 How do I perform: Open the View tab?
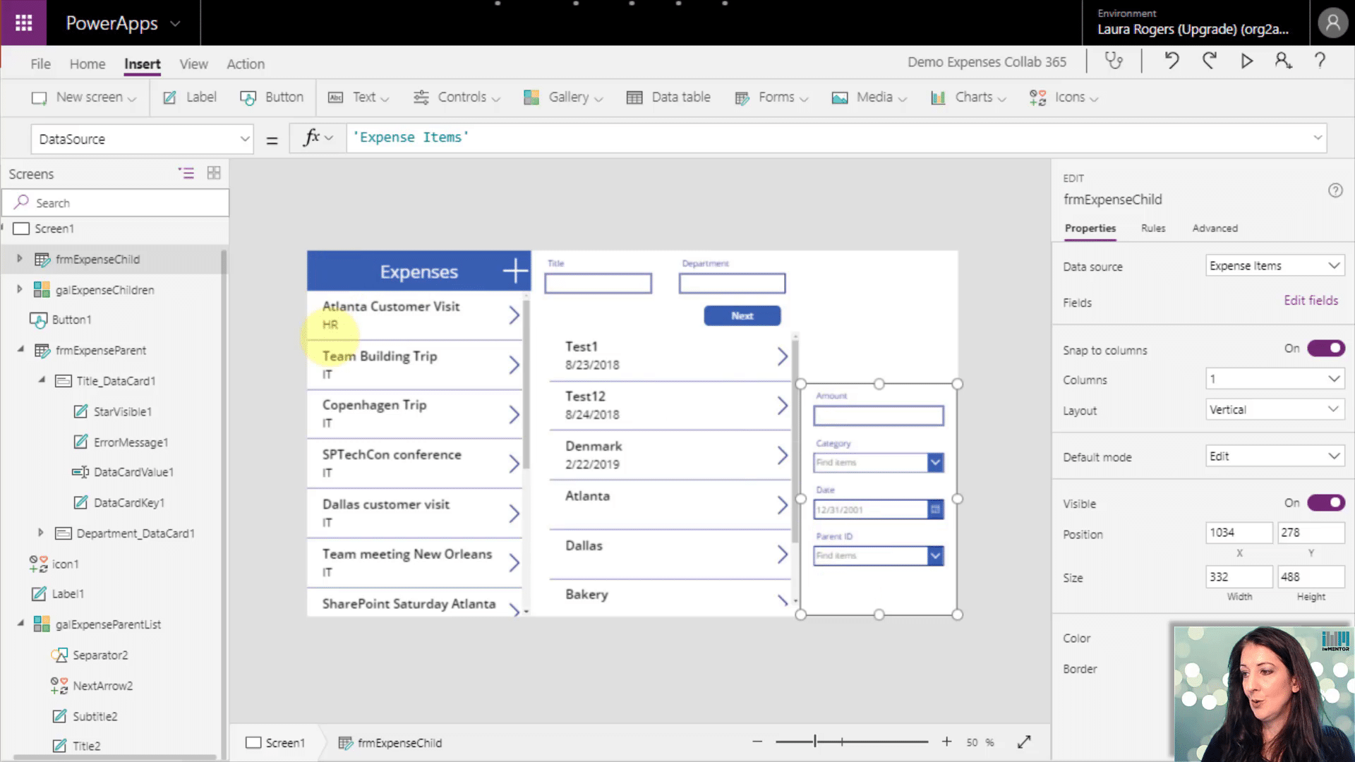[193, 64]
